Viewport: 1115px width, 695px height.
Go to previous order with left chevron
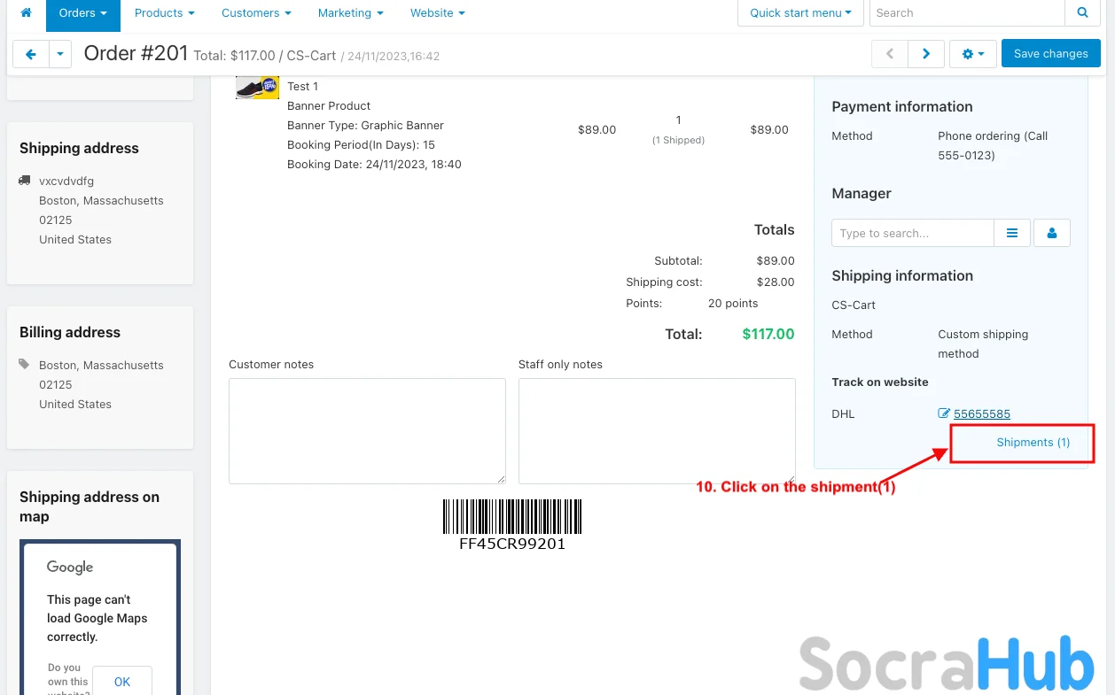[x=889, y=54]
